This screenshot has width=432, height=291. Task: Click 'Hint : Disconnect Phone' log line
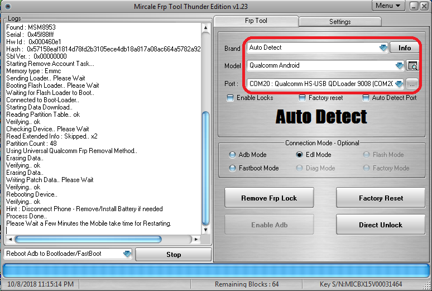(x=84, y=209)
